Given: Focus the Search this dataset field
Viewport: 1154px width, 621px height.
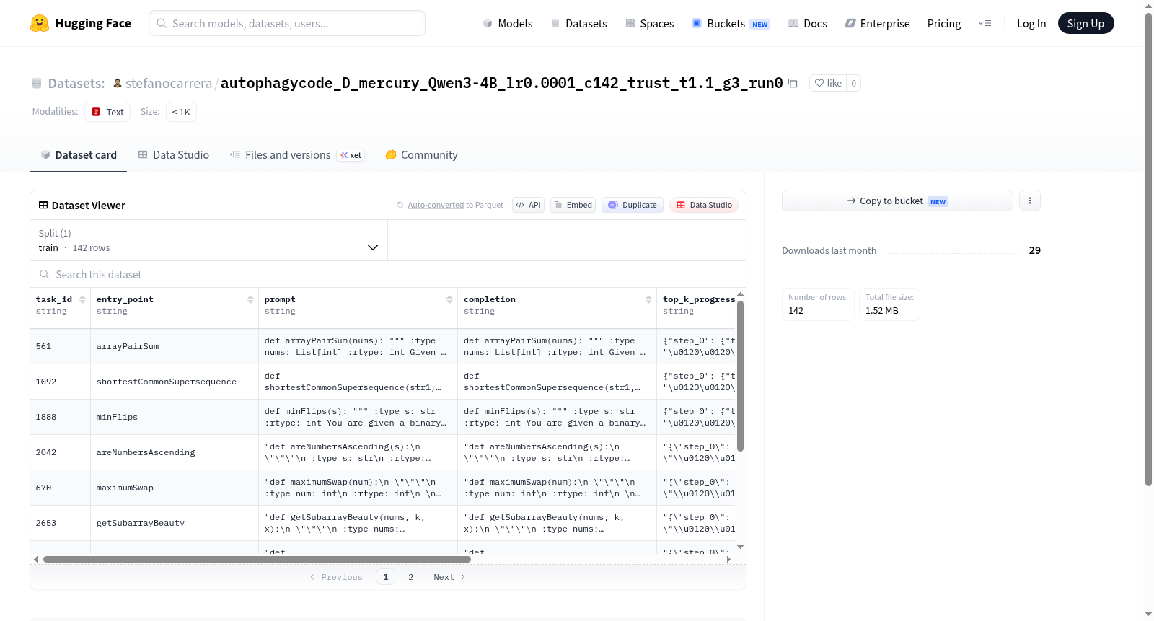Looking at the screenshot, I should 388,274.
